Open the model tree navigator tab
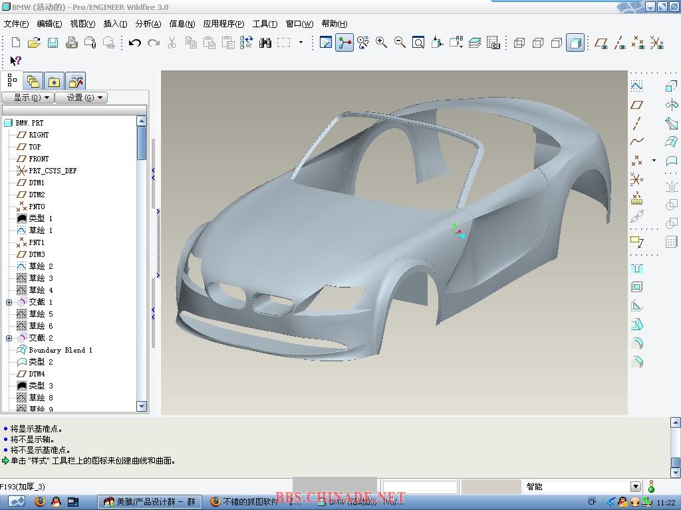This screenshot has width=681, height=510. 12,80
